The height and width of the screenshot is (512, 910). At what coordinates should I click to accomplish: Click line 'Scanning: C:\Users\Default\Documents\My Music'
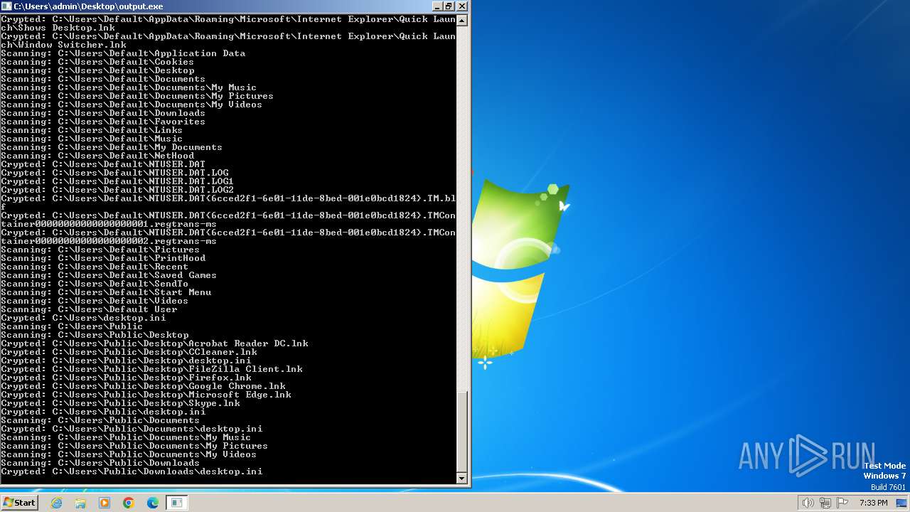tap(129, 87)
